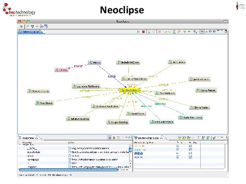Open the graph view menu dropdown triangle

pos(218,31)
